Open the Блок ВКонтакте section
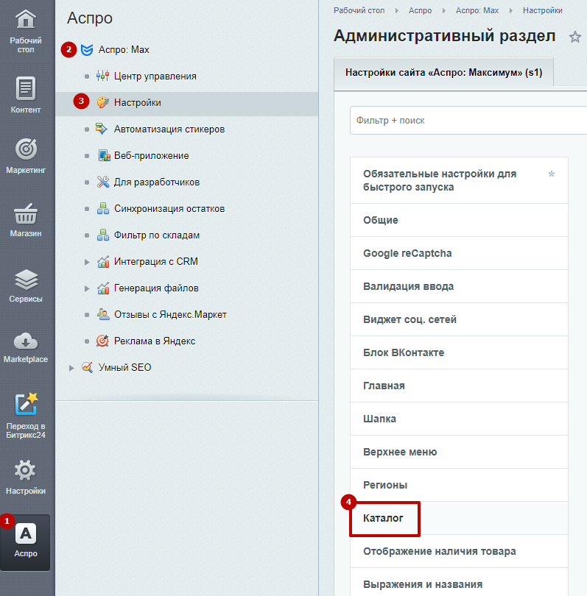 click(459, 352)
